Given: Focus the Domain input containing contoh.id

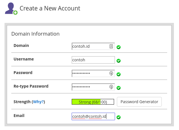Looking at the screenshot, I should [93, 46].
